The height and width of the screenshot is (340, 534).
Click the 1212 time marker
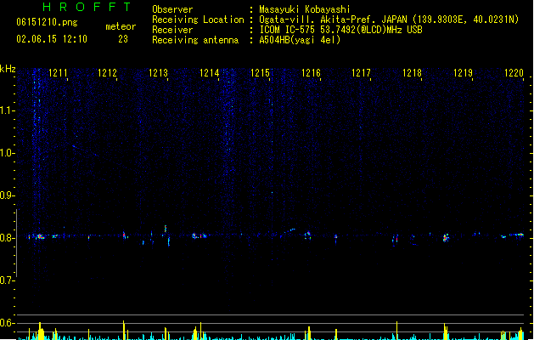click(107, 73)
